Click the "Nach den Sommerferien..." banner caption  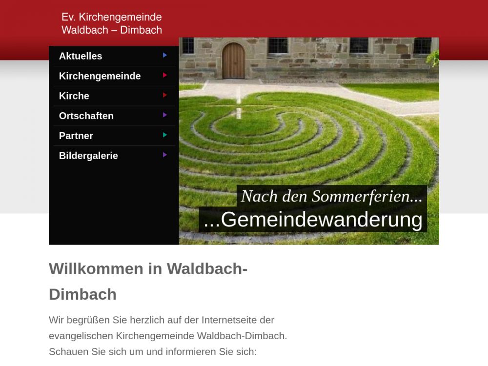pos(331,196)
